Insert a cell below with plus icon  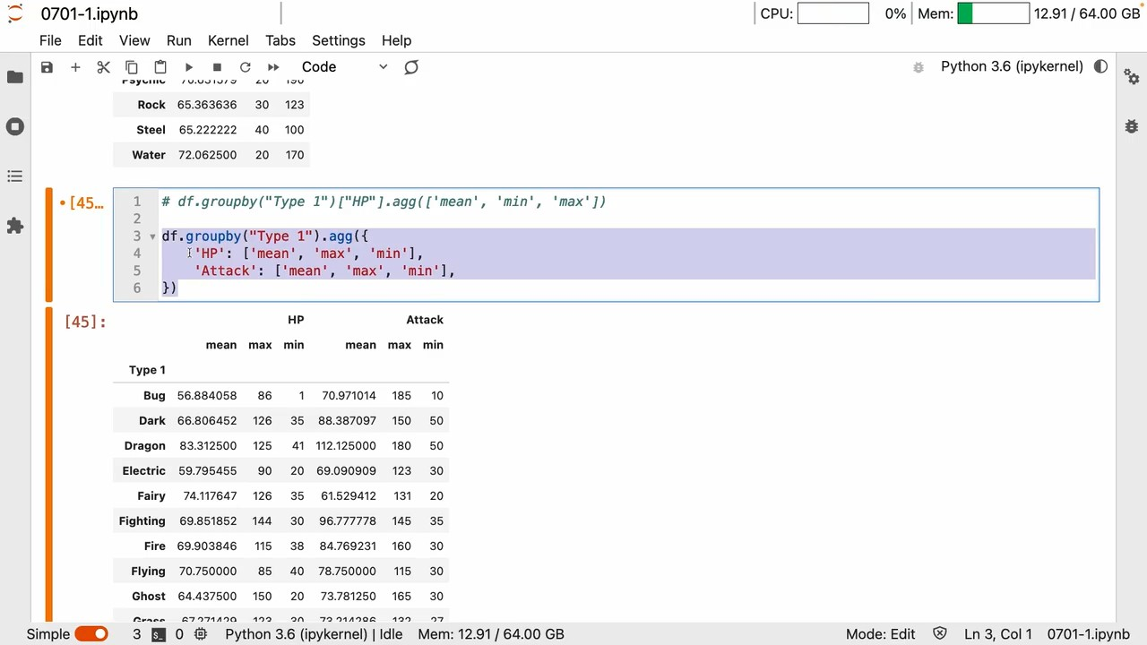pos(75,67)
